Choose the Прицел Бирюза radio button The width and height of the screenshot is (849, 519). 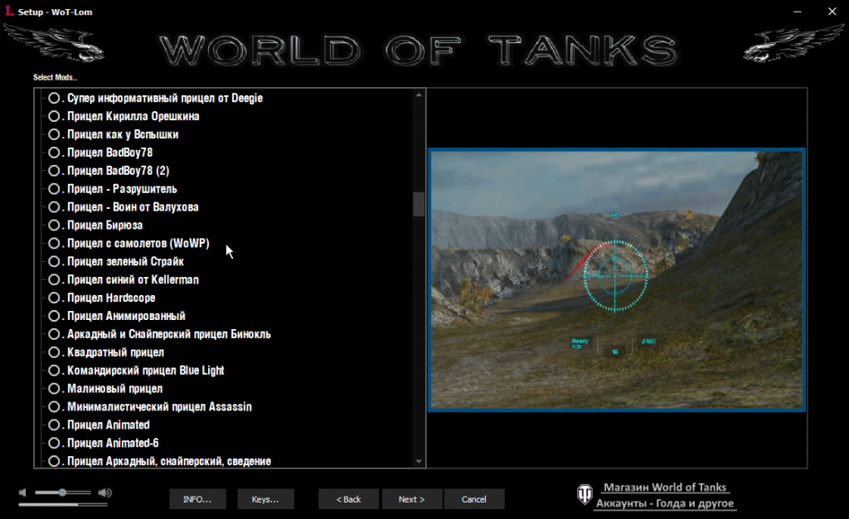[54, 226]
